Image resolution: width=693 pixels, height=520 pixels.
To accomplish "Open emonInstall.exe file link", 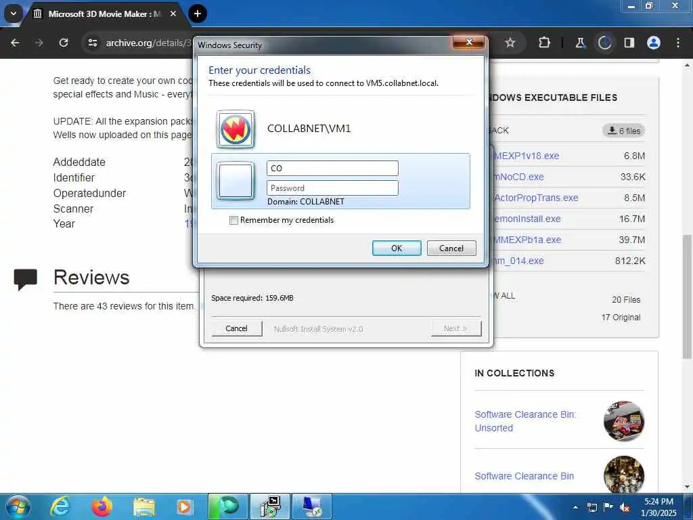I will (x=527, y=219).
